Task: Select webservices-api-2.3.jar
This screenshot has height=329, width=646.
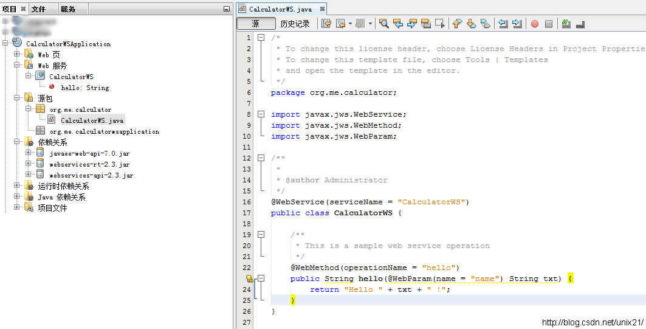Action: click(x=91, y=175)
